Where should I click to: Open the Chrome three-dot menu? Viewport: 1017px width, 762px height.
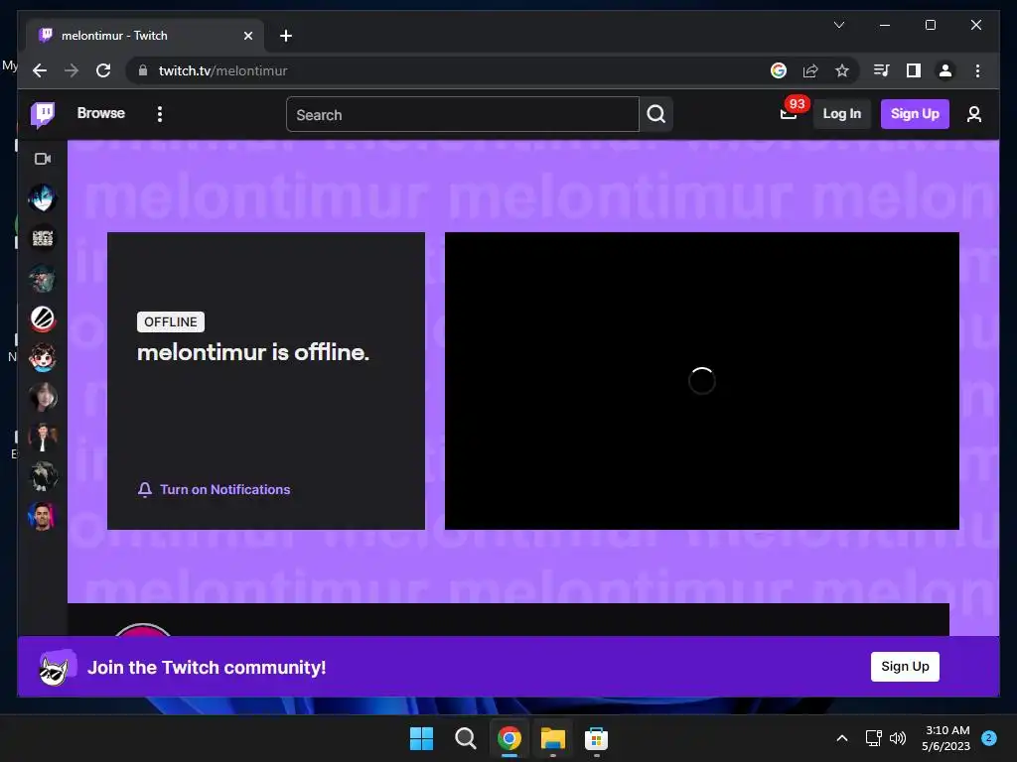tap(977, 70)
